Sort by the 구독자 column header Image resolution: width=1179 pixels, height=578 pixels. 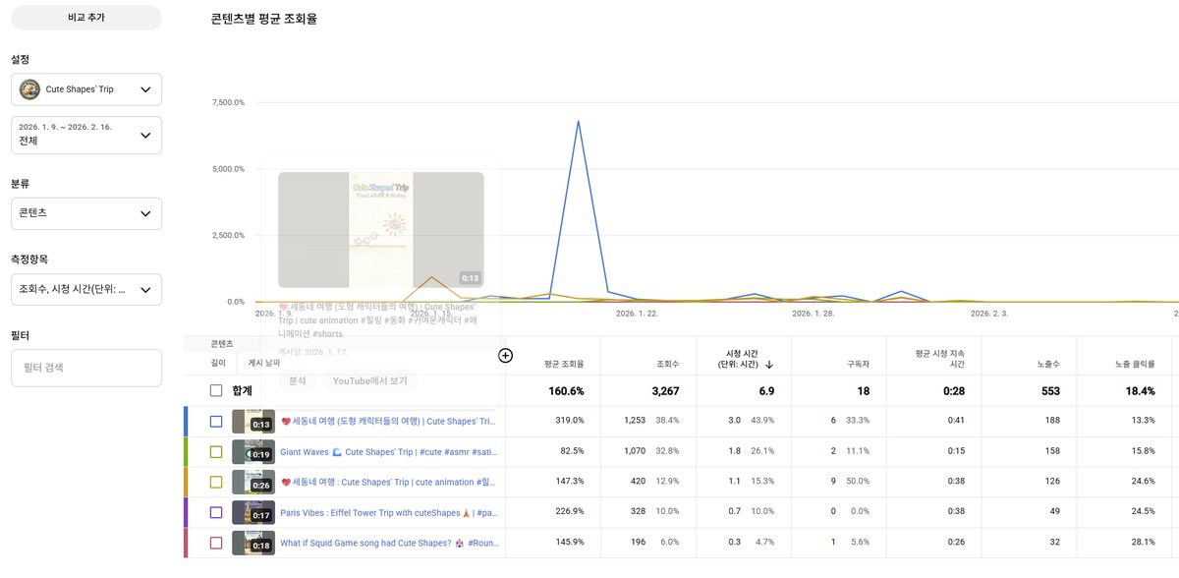point(858,364)
